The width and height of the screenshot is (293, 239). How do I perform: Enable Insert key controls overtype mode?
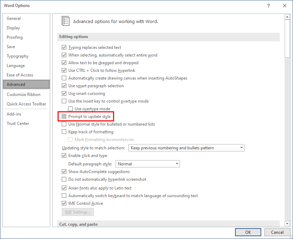[64, 101]
